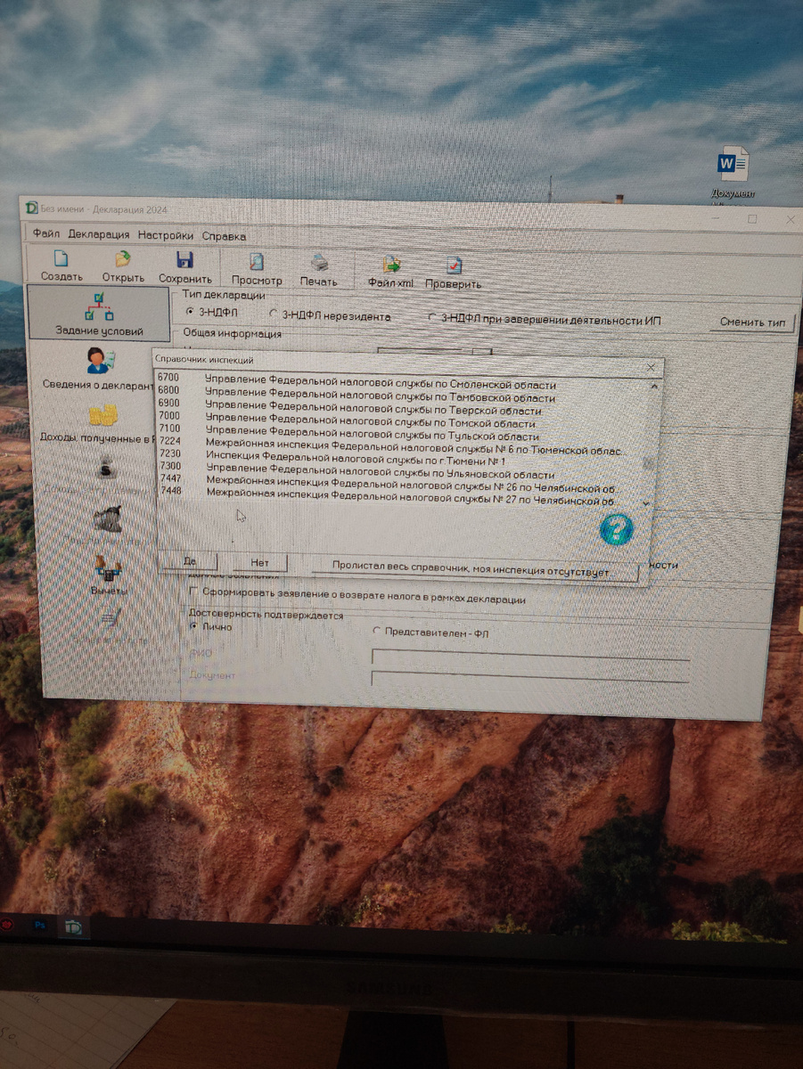Click the Печать printer icon
803x1069 pixels.
[319, 263]
